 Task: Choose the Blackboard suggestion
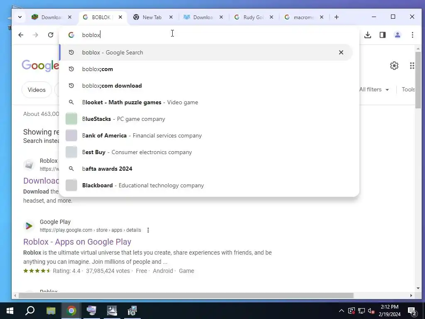pyautogui.click(x=206, y=185)
